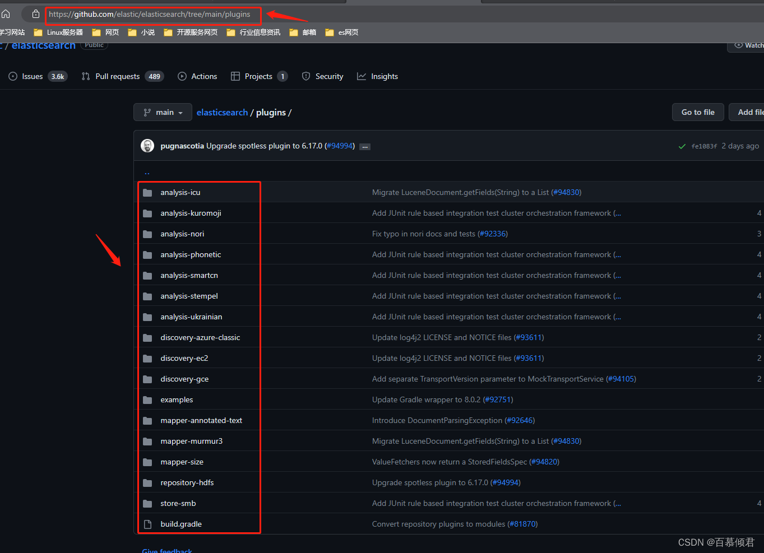This screenshot has height=553, width=764.
Task: Open commit 'Introduce DocumentParsingException'
Action: click(x=437, y=420)
